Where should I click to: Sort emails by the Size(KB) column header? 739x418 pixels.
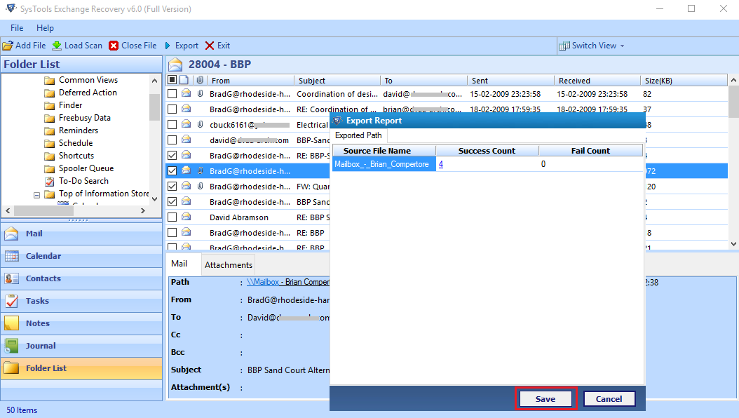684,81
